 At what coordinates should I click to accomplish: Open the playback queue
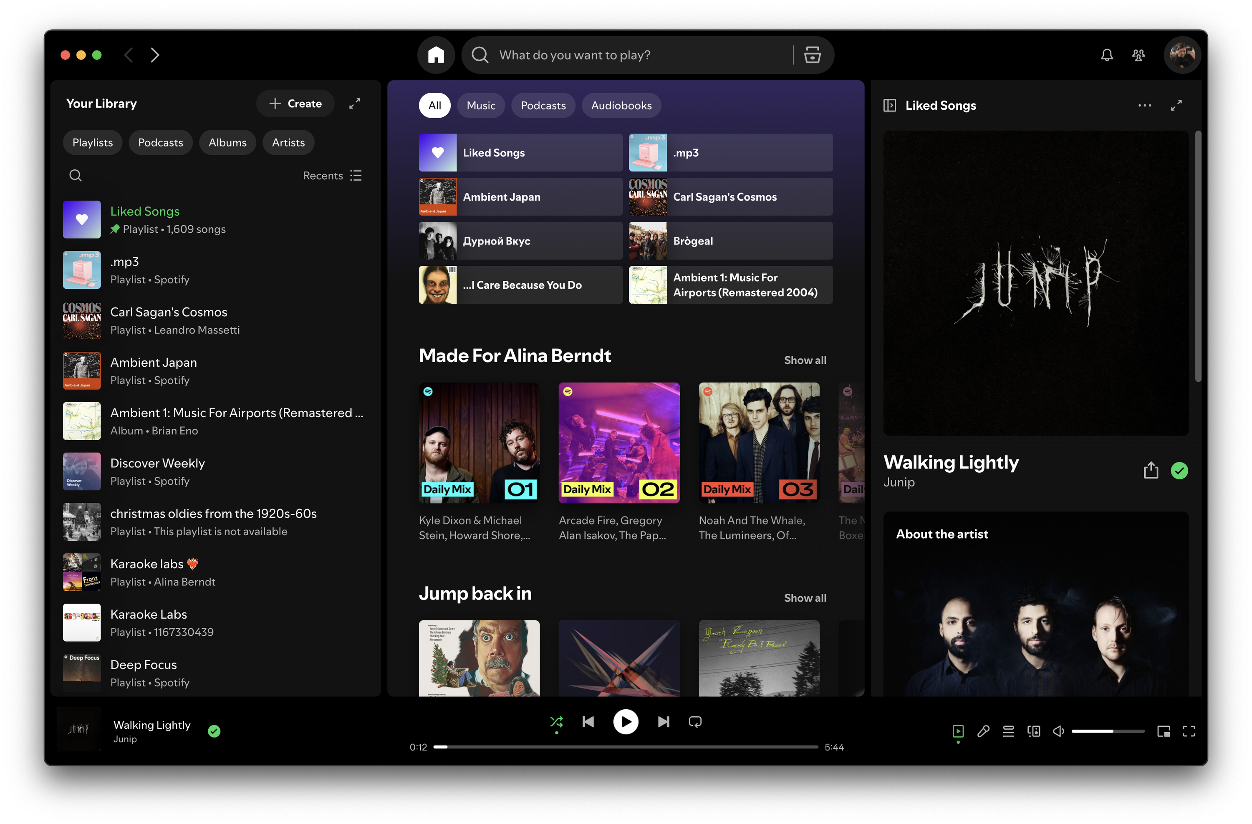(x=1008, y=731)
